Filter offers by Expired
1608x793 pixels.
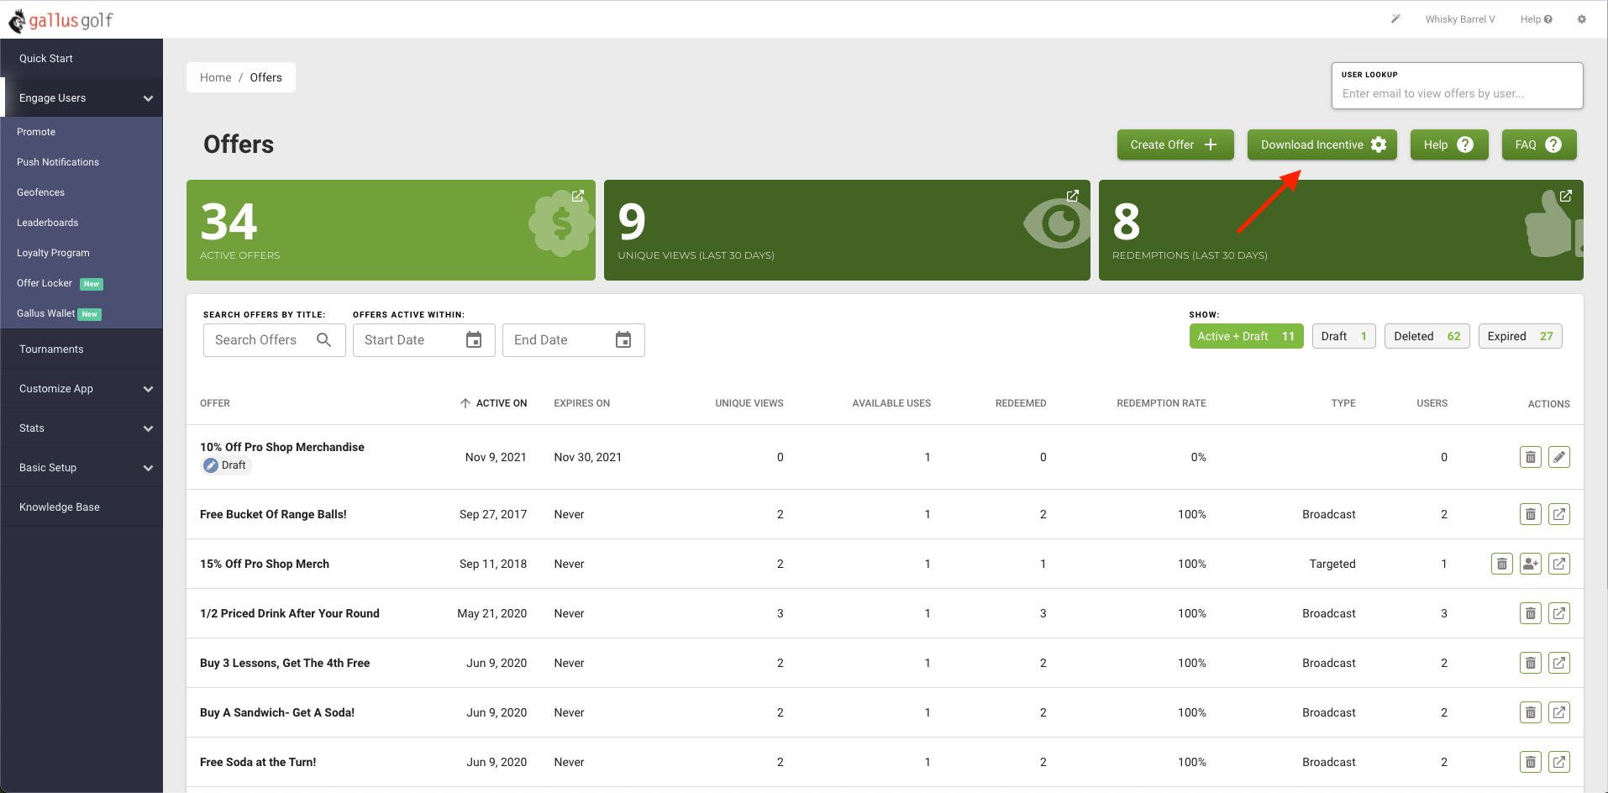point(1520,336)
